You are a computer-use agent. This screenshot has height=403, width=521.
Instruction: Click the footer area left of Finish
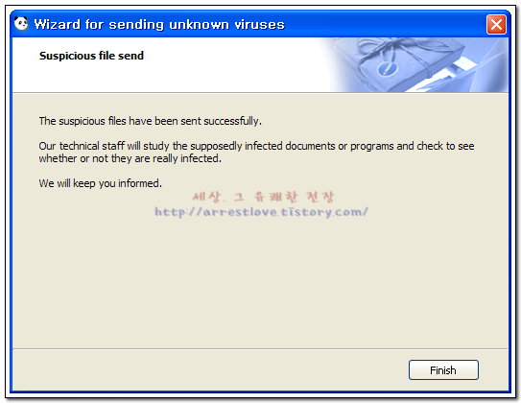click(x=209, y=369)
